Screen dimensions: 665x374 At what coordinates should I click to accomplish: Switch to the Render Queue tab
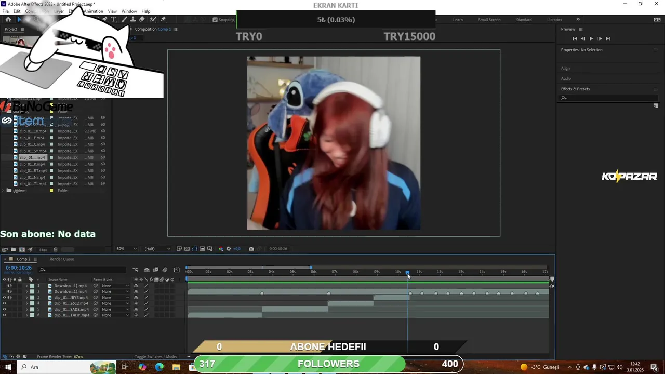coord(62,259)
